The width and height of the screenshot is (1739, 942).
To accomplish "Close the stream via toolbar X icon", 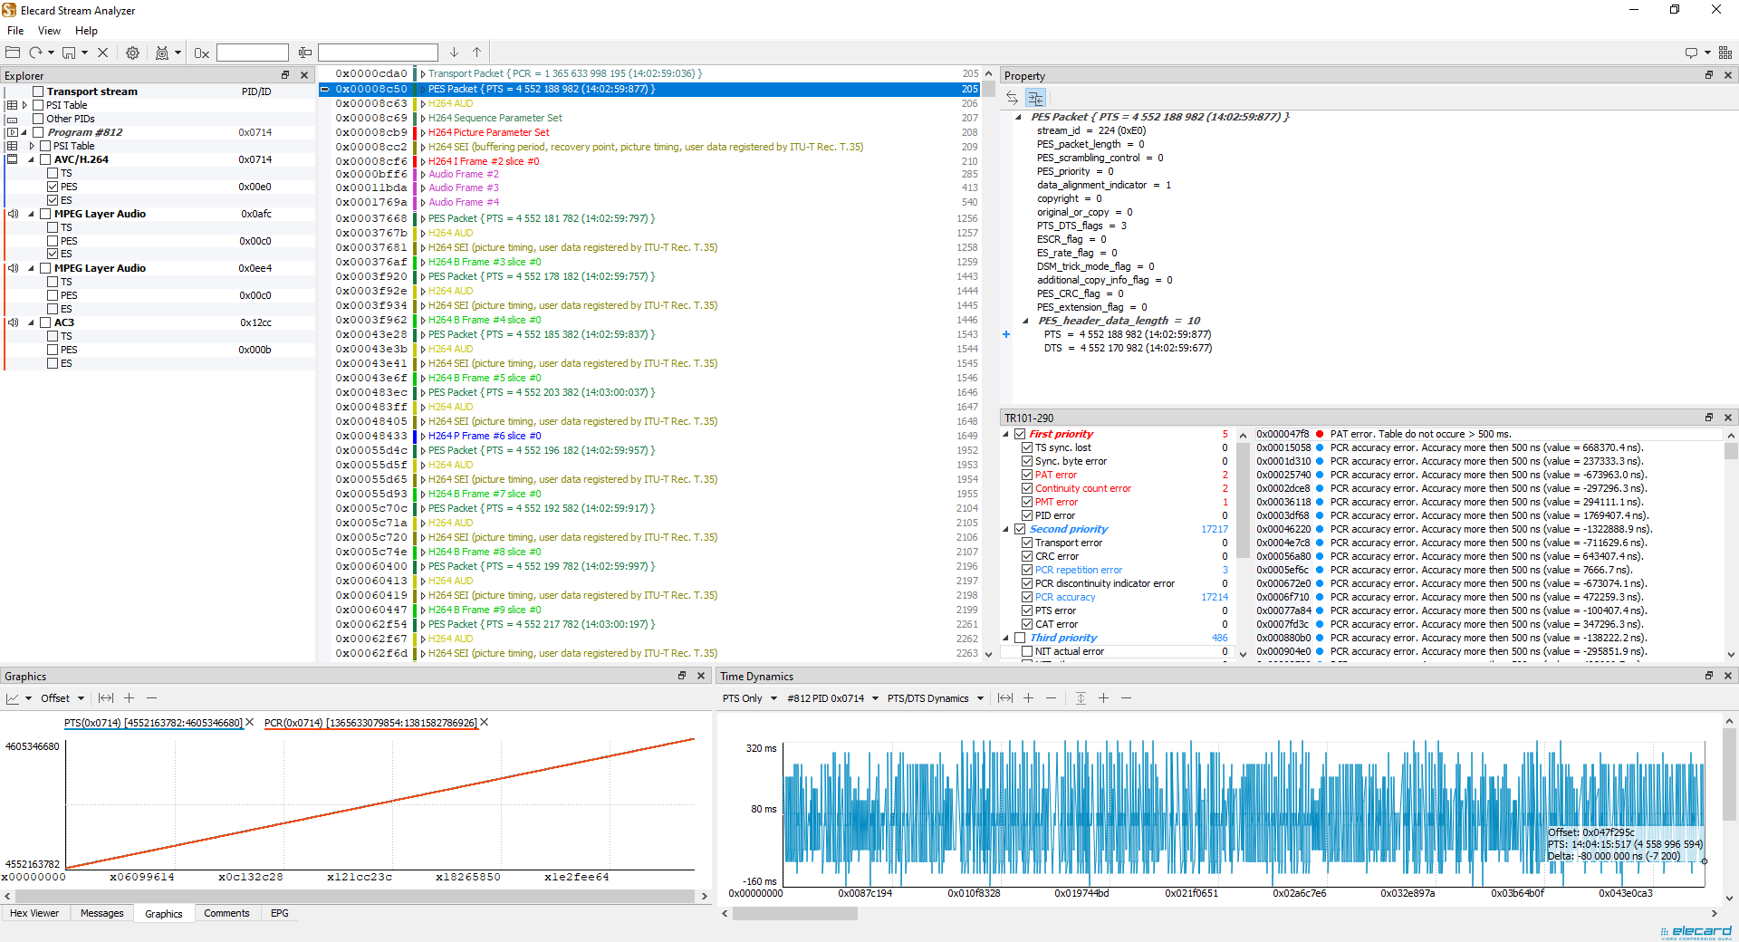I will point(102,52).
